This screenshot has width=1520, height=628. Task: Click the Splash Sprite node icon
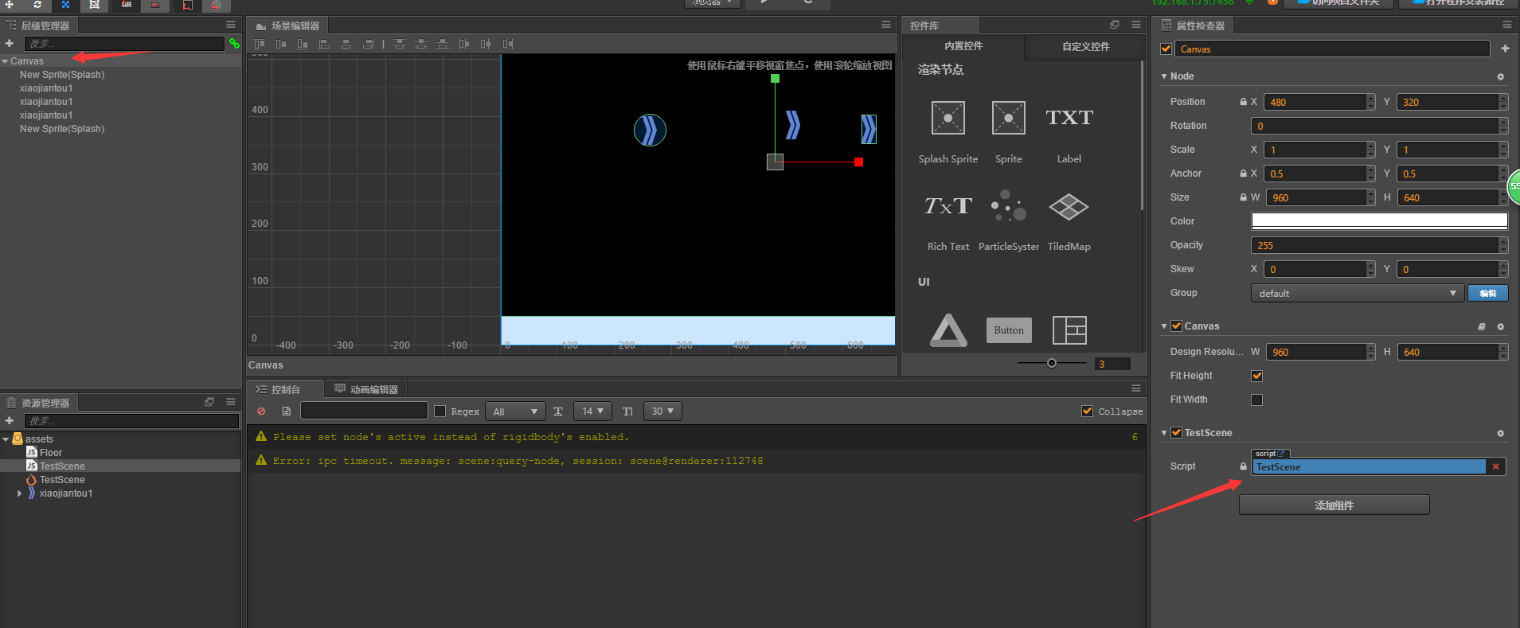948,119
